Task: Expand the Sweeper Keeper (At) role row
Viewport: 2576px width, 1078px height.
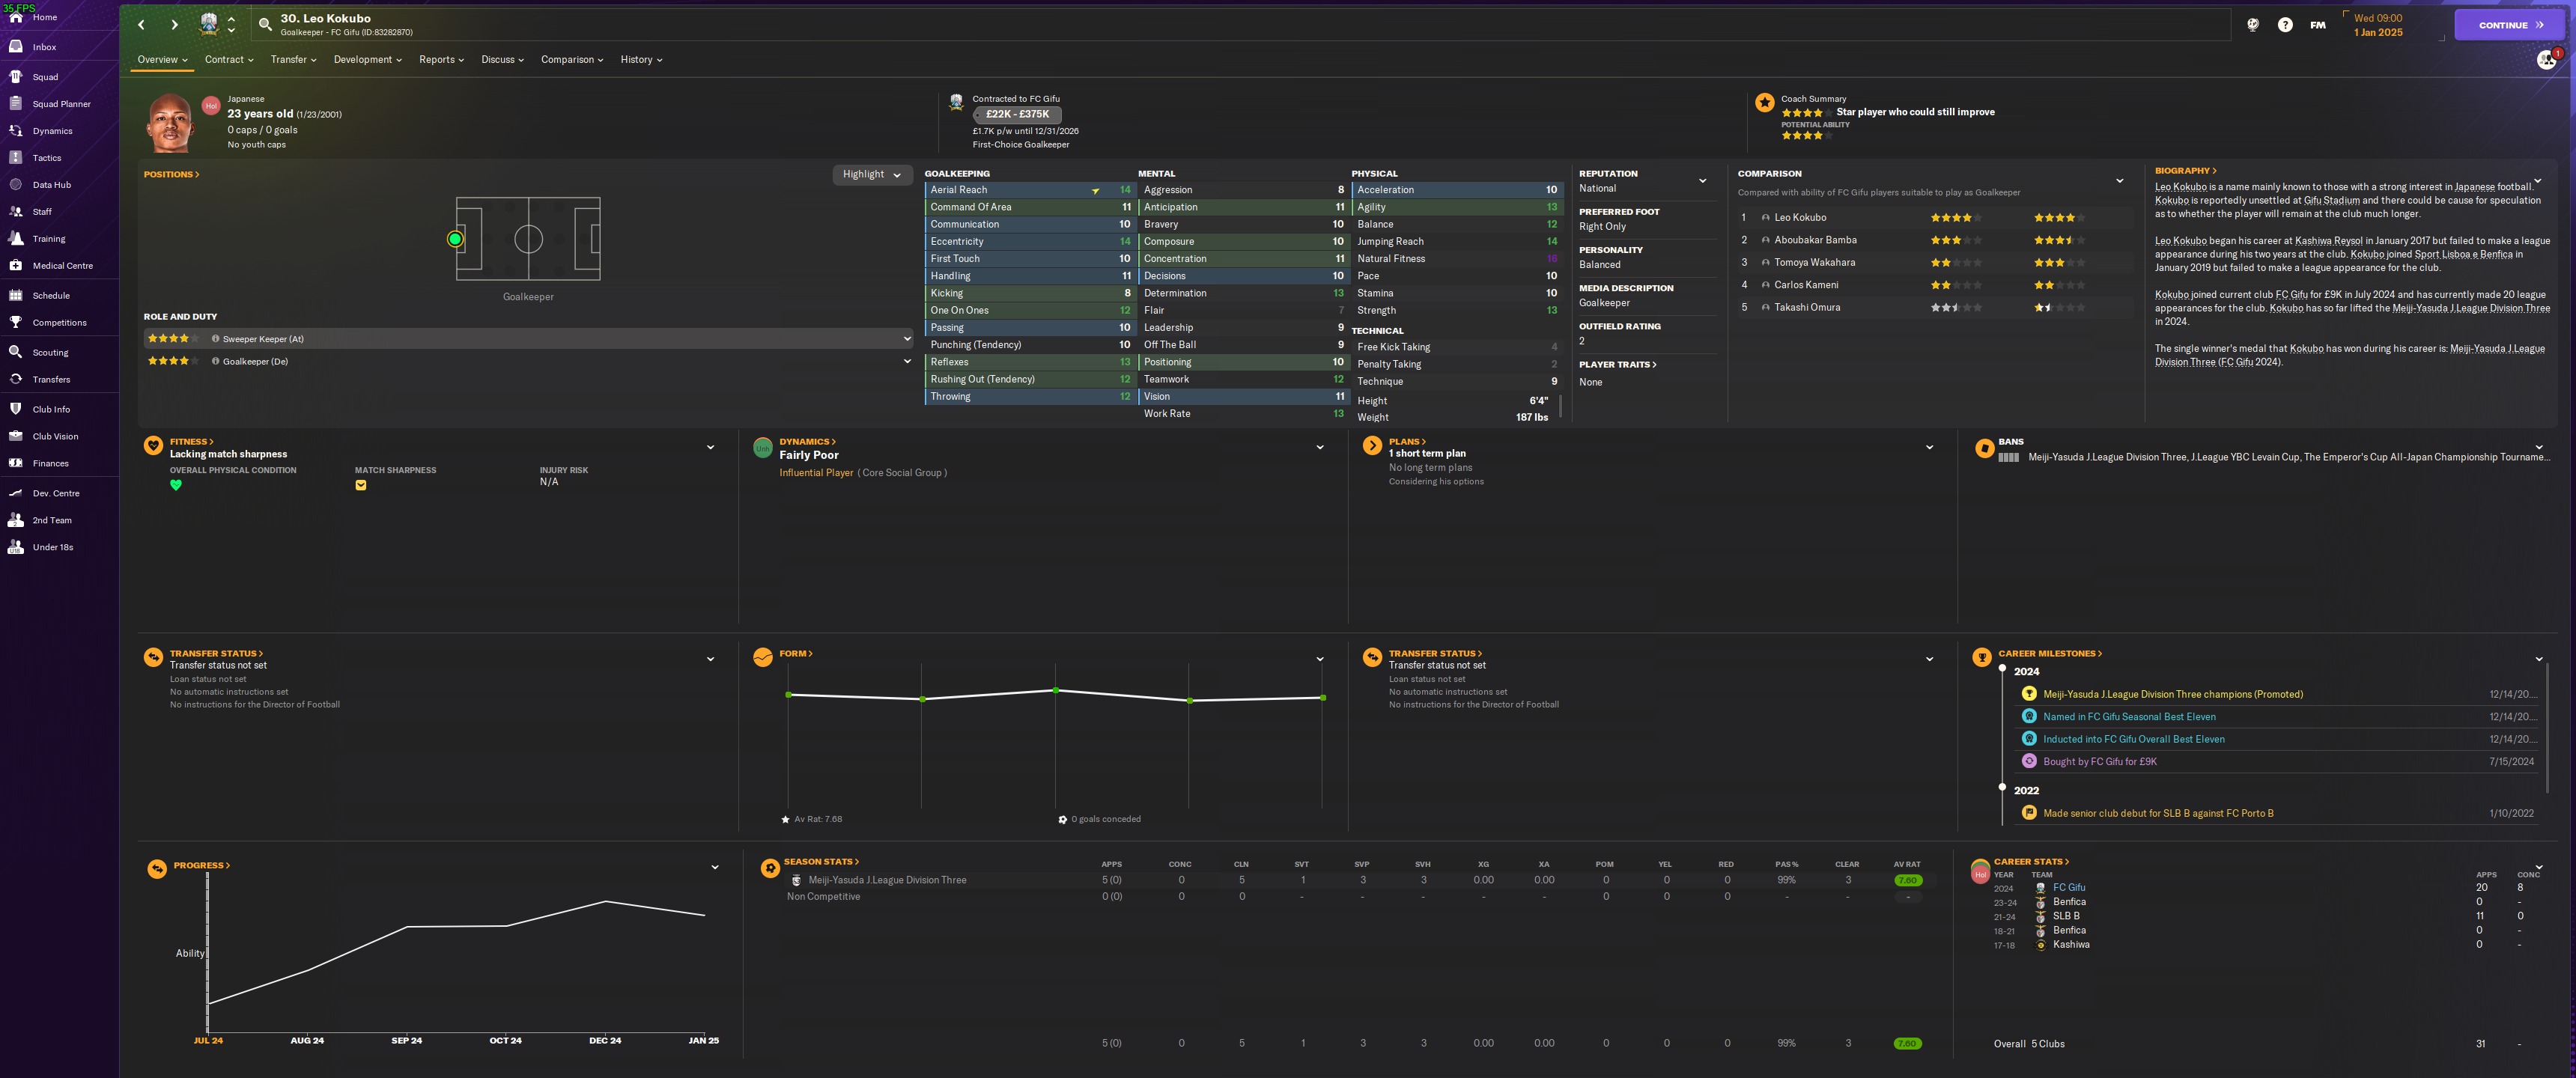Action: coord(528,339)
